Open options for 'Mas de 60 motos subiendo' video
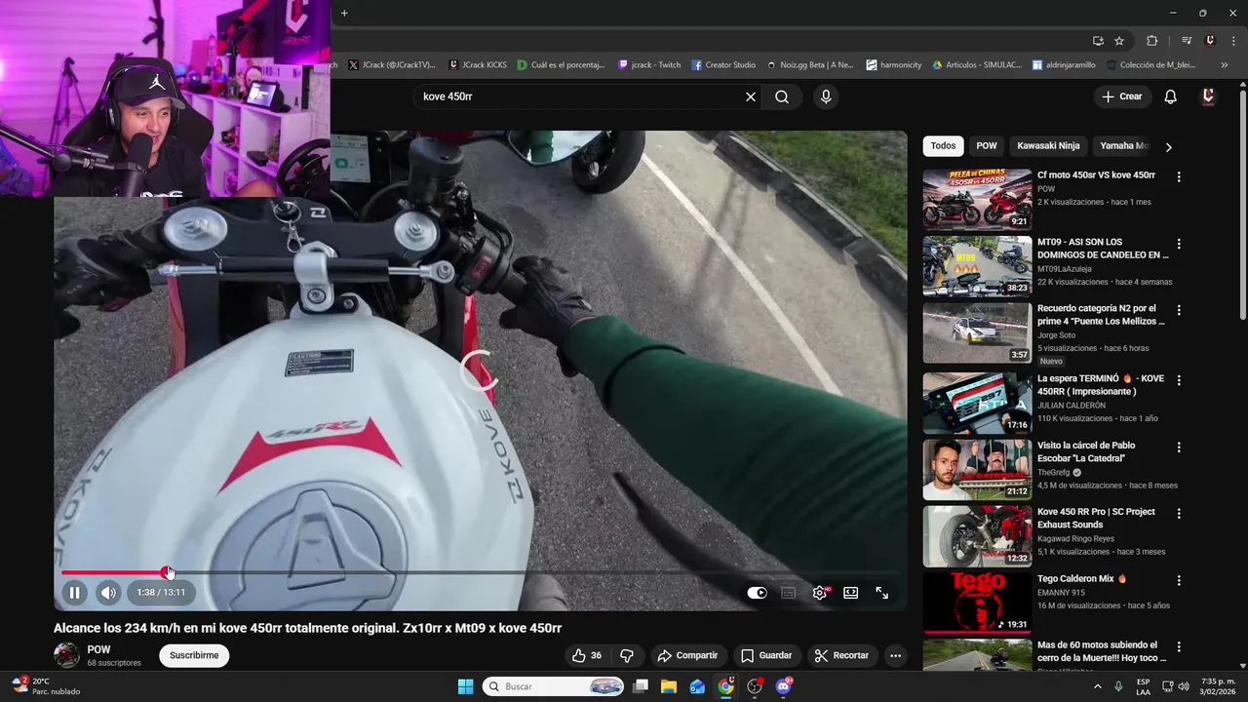 pyautogui.click(x=1179, y=647)
